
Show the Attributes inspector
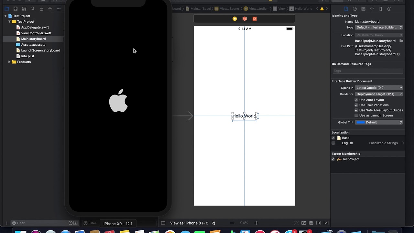372,9
